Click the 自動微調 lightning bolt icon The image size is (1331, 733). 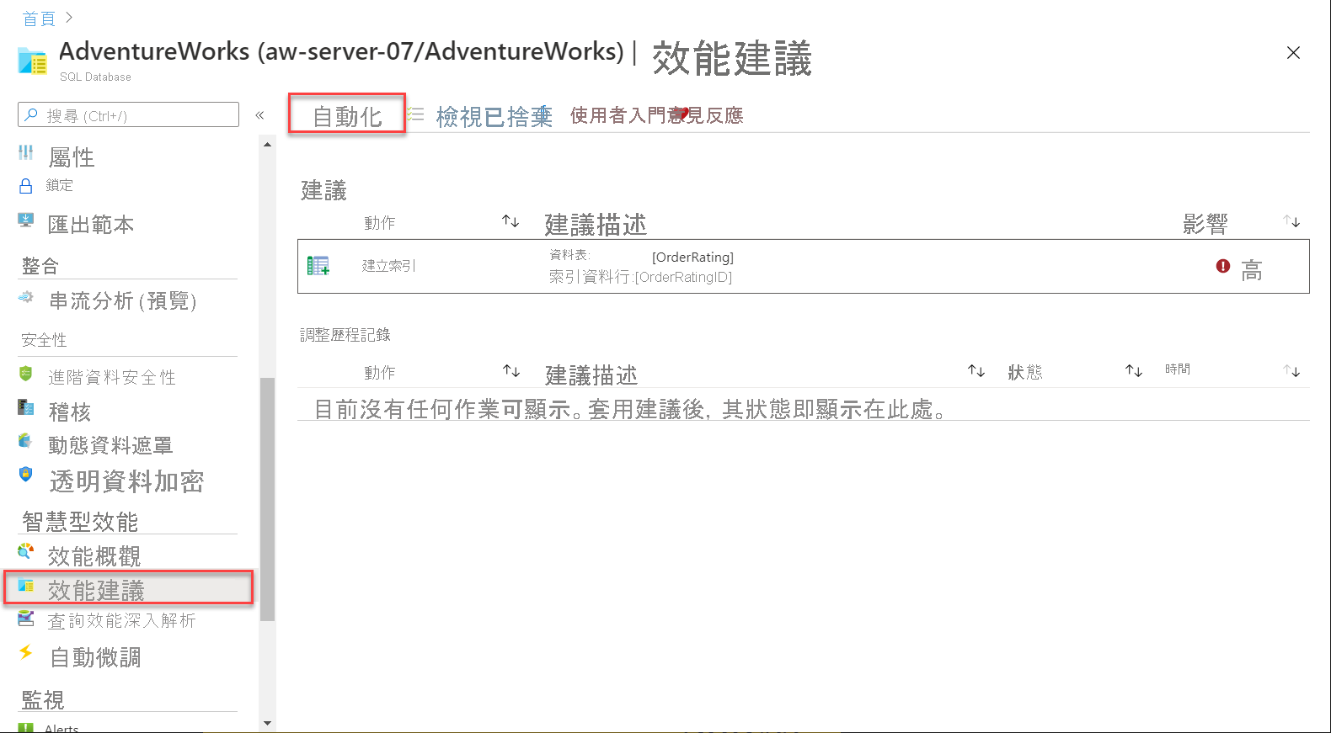pyautogui.click(x=26, y=652)
